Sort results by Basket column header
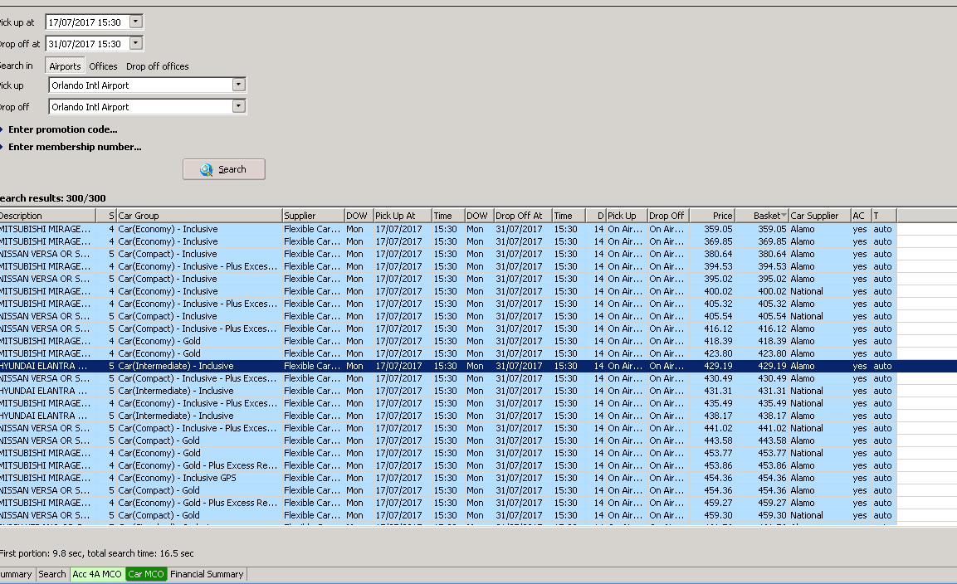This screenshot has width=957, height=584. (761, 216)
